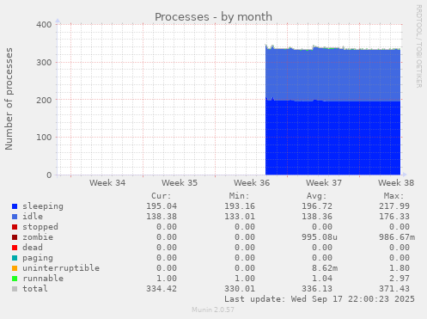This screenshot has height=319, width=427.
Task: Click total average value 336.13
Action: tap(317, 289)
